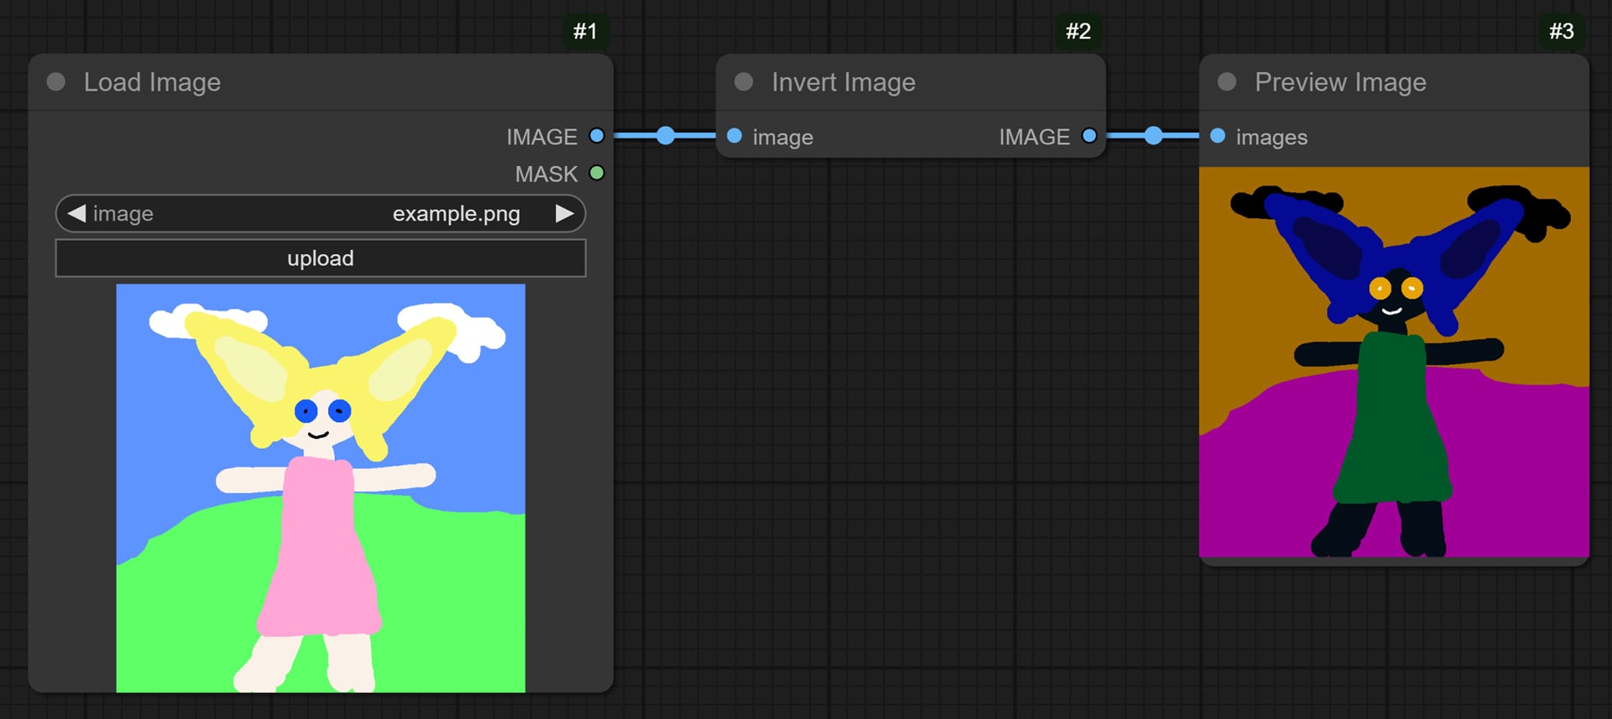The image size is (1612, 719).
Task: Click the image input label on Invert Image
Action: coord(782,138)
